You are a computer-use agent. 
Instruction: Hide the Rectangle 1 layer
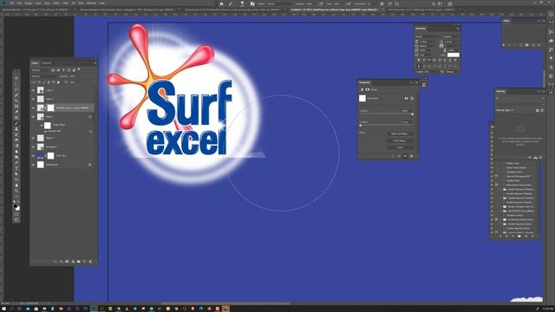pos(33,146)
